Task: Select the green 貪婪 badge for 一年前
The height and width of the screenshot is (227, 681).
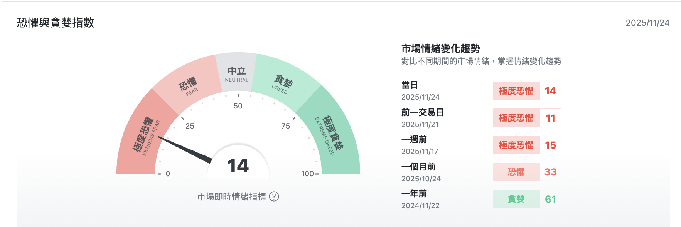Action: pyautogui.click(x=516, y=199)
